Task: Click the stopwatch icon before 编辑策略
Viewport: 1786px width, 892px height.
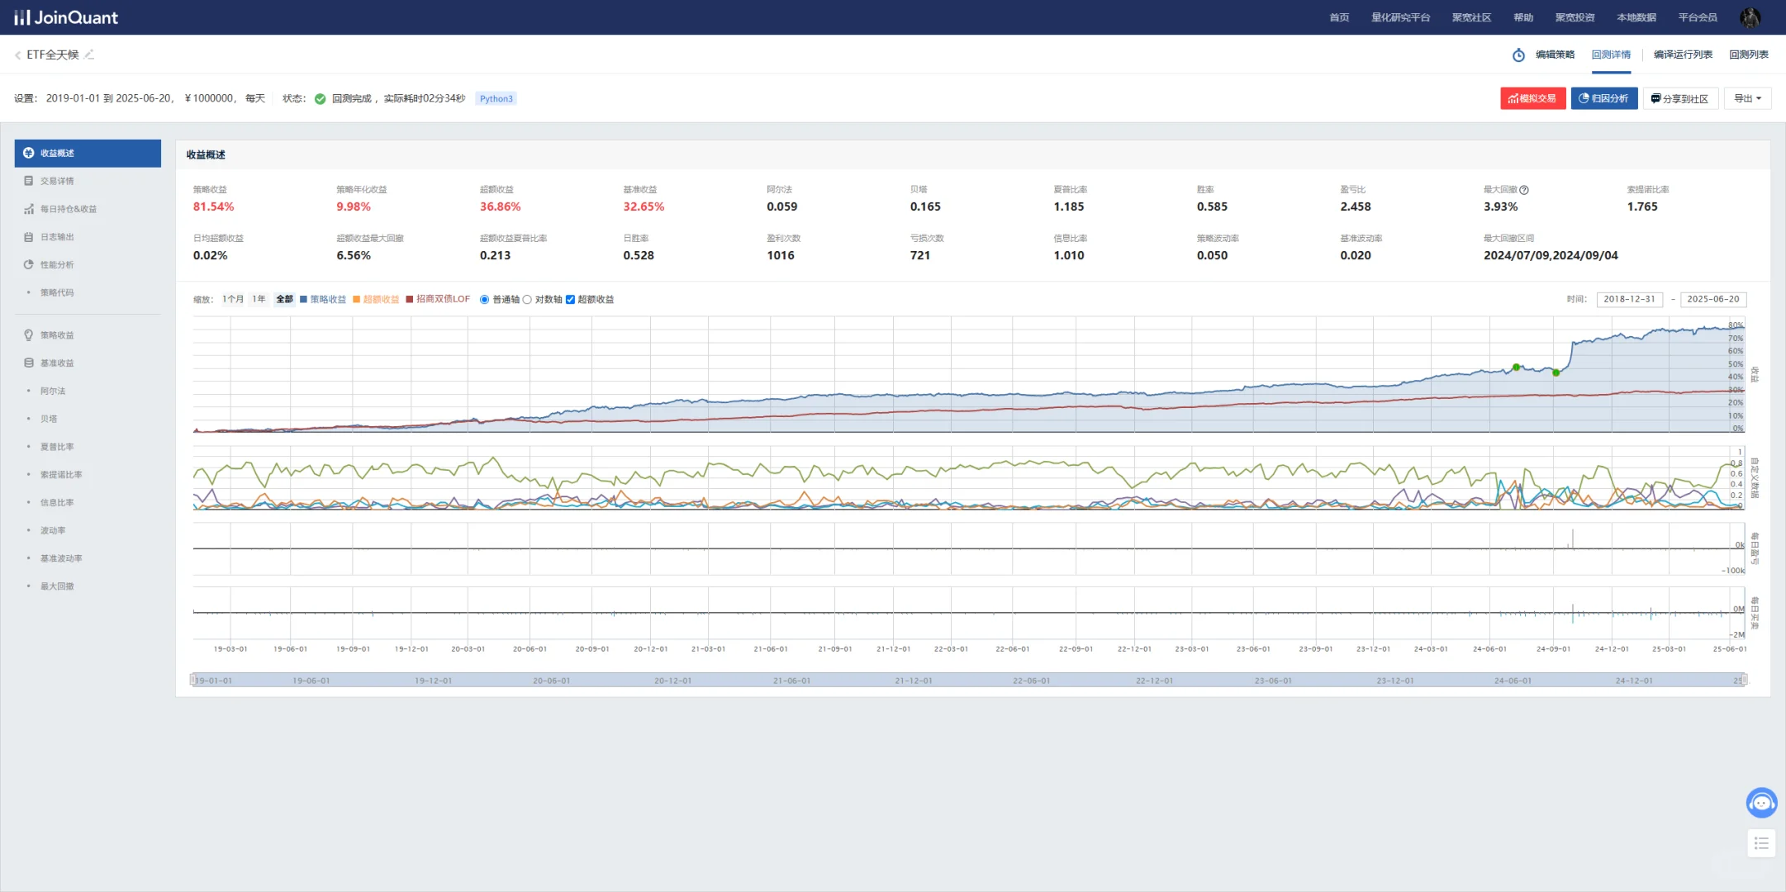Action: click(x=1518, y=55)
